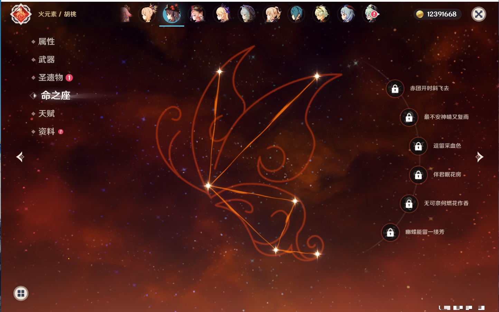Click the Pyro element emblem icon
This screenshot has width=499, height=312.
[21, 14]
